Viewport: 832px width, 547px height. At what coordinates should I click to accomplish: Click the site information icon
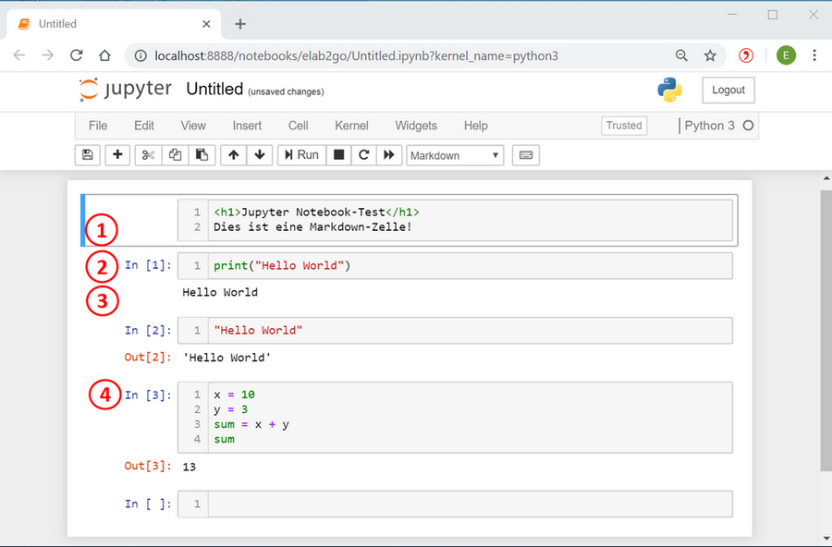pos(141,55)
